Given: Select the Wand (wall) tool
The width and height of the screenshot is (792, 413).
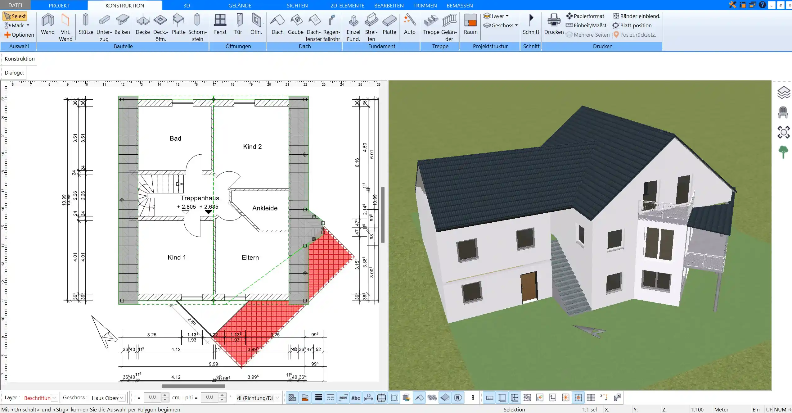Looking at the screenshot, I should [x=47, y=25].
